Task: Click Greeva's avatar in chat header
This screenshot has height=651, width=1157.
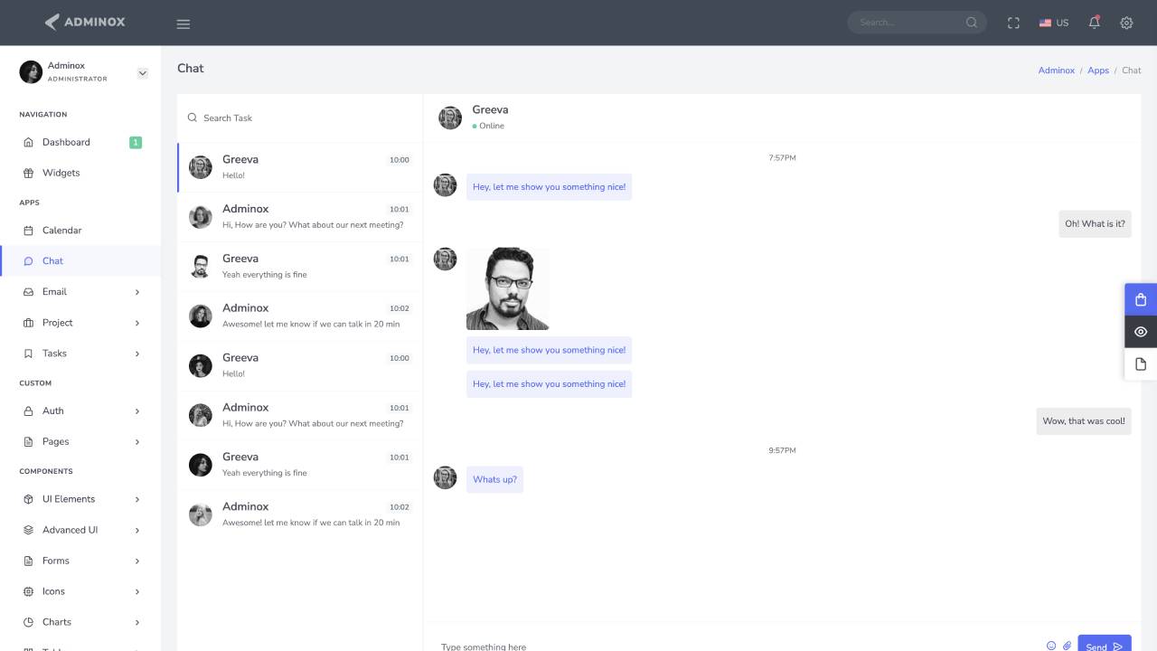Action: point(450,118)
